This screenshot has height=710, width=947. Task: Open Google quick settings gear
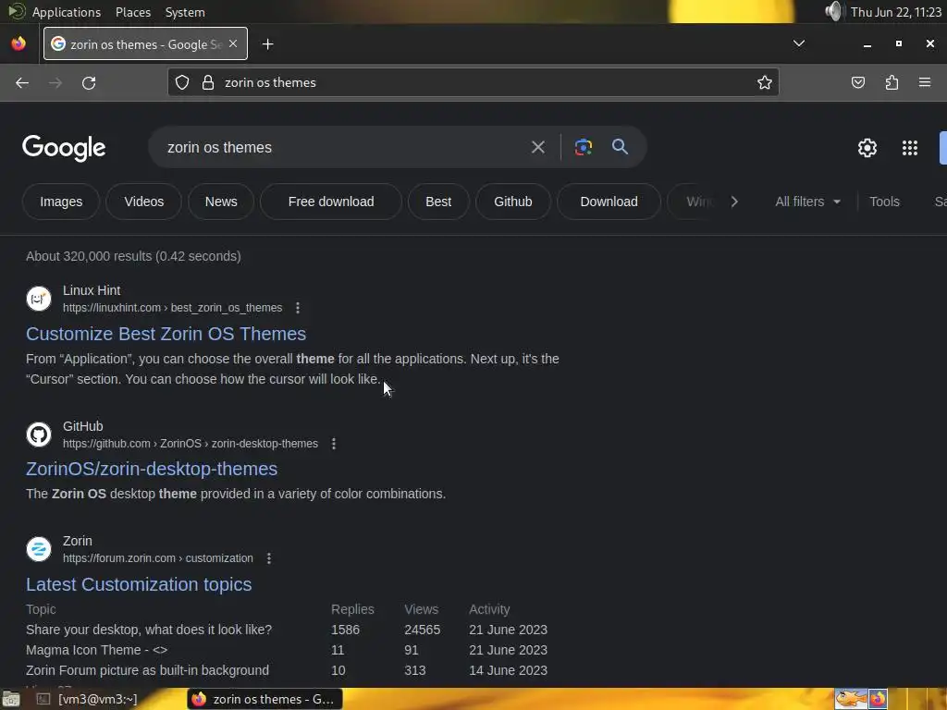[867, 148]
